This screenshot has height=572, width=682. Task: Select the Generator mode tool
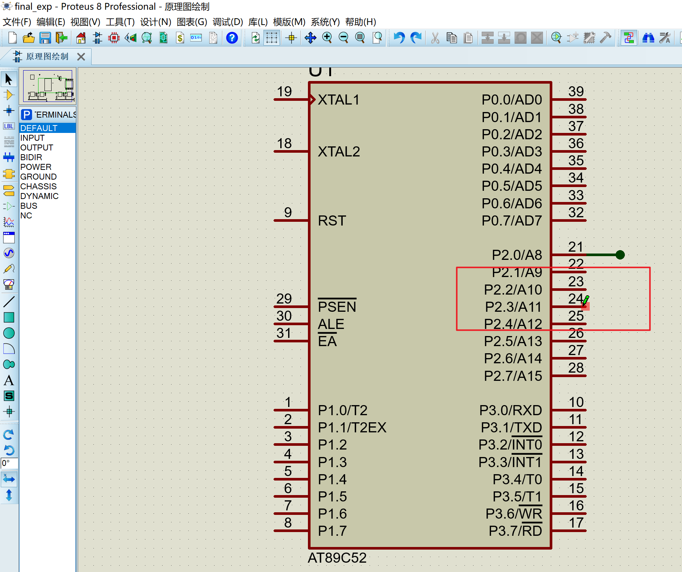9,253
